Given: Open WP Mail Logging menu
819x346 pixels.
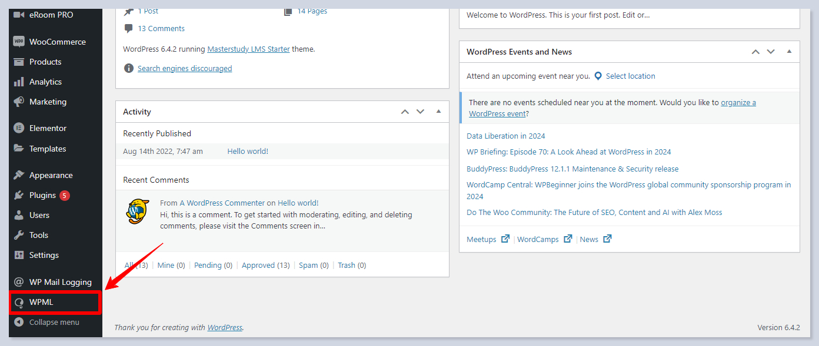Looking at the screenshot, I should coord(60,282).
